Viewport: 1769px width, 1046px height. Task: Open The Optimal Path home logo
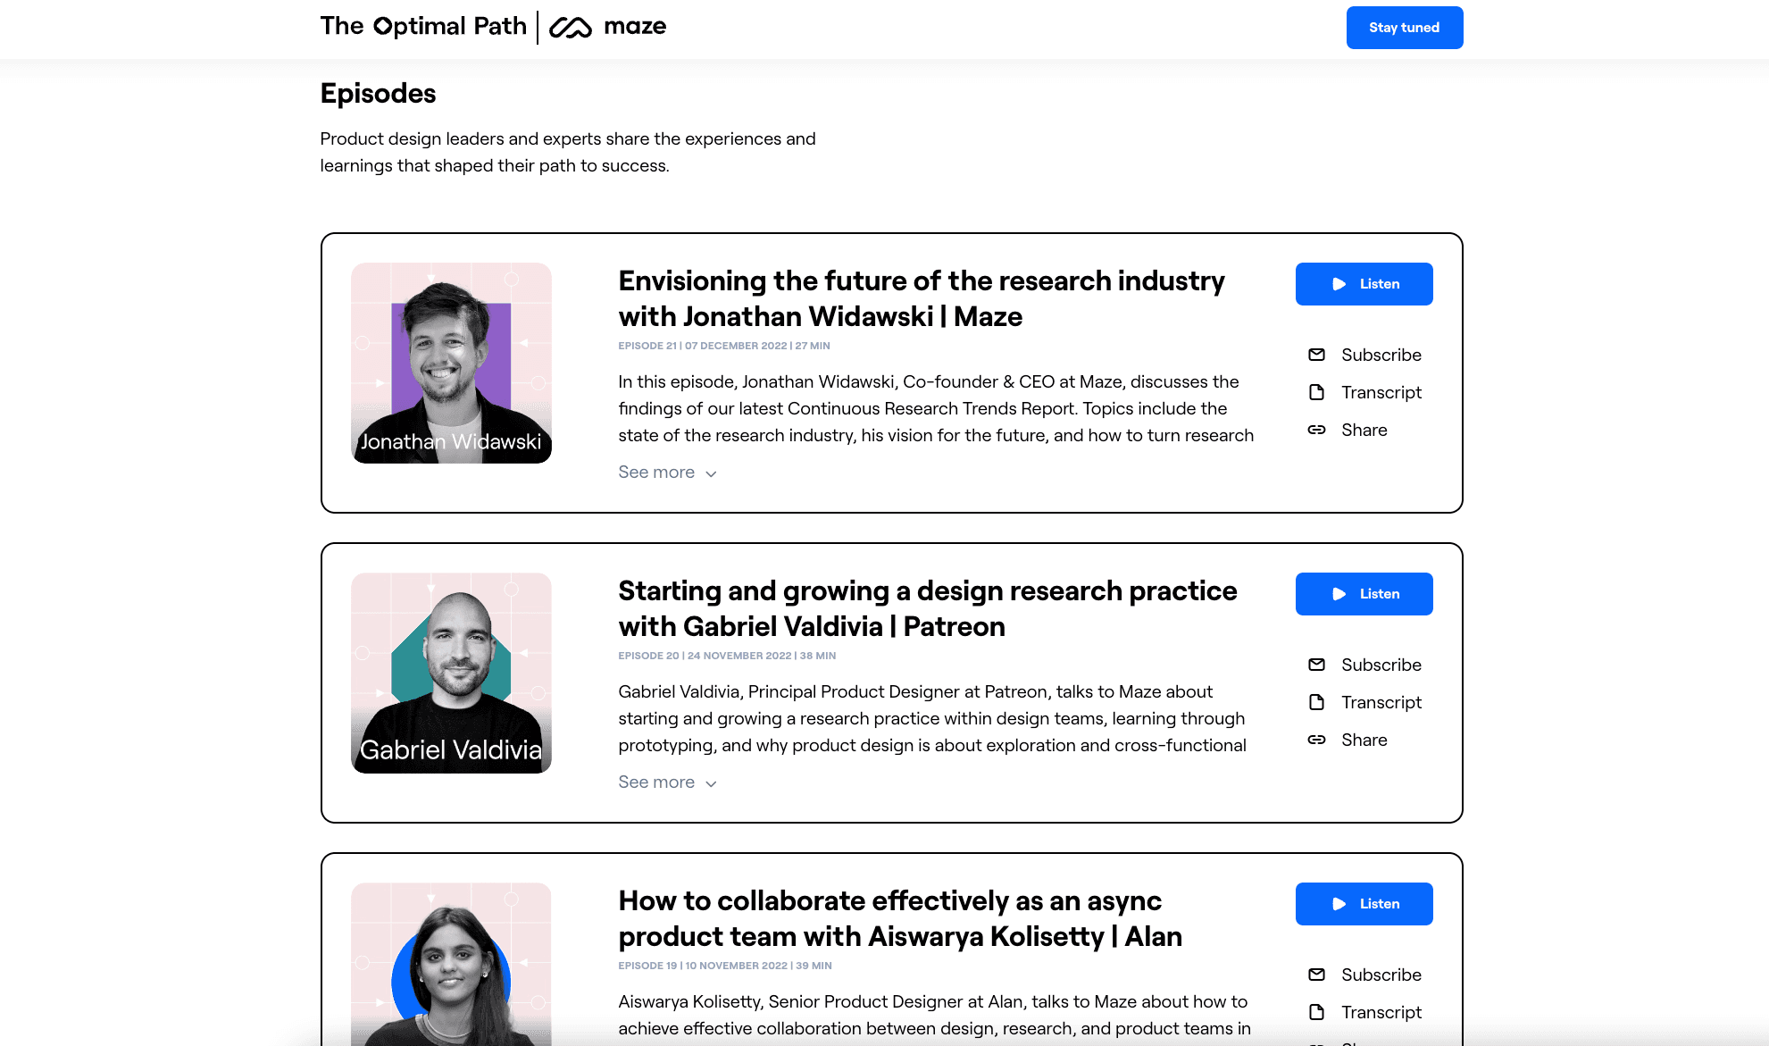[x=423, y=27]
